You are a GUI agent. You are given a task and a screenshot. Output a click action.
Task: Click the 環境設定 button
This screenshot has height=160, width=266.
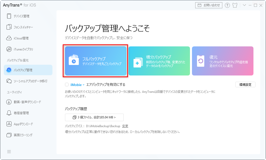click(245, 85)
